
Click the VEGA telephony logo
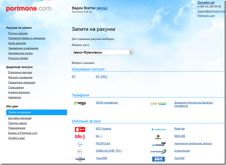80,103
